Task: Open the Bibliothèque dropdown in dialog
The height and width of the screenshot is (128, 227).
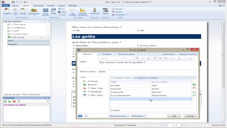Action: (x=139, y=116)
